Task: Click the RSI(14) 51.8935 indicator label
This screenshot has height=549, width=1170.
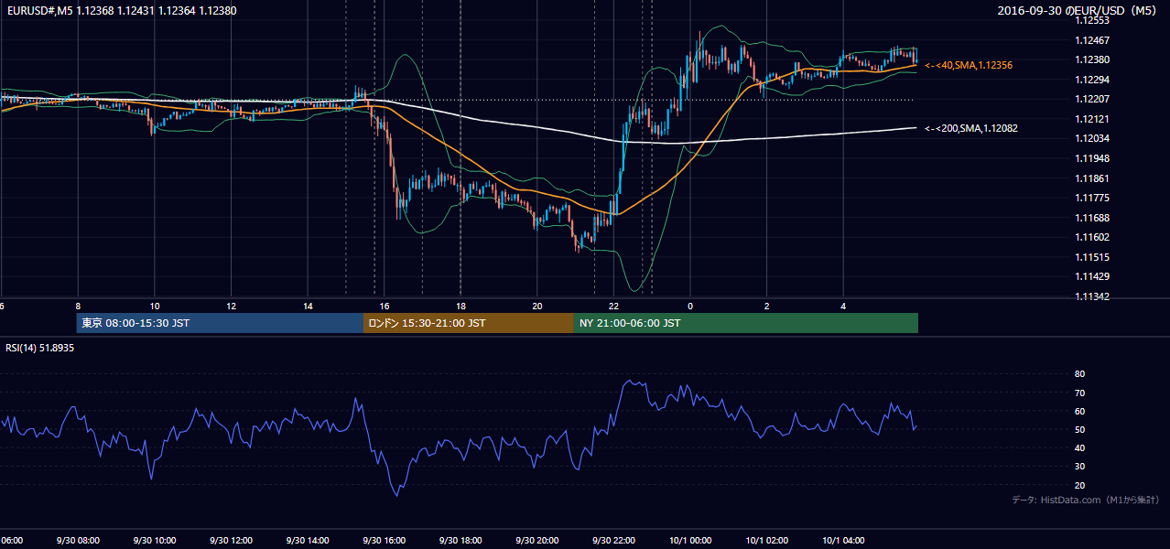Action: [x=40, y=349]
